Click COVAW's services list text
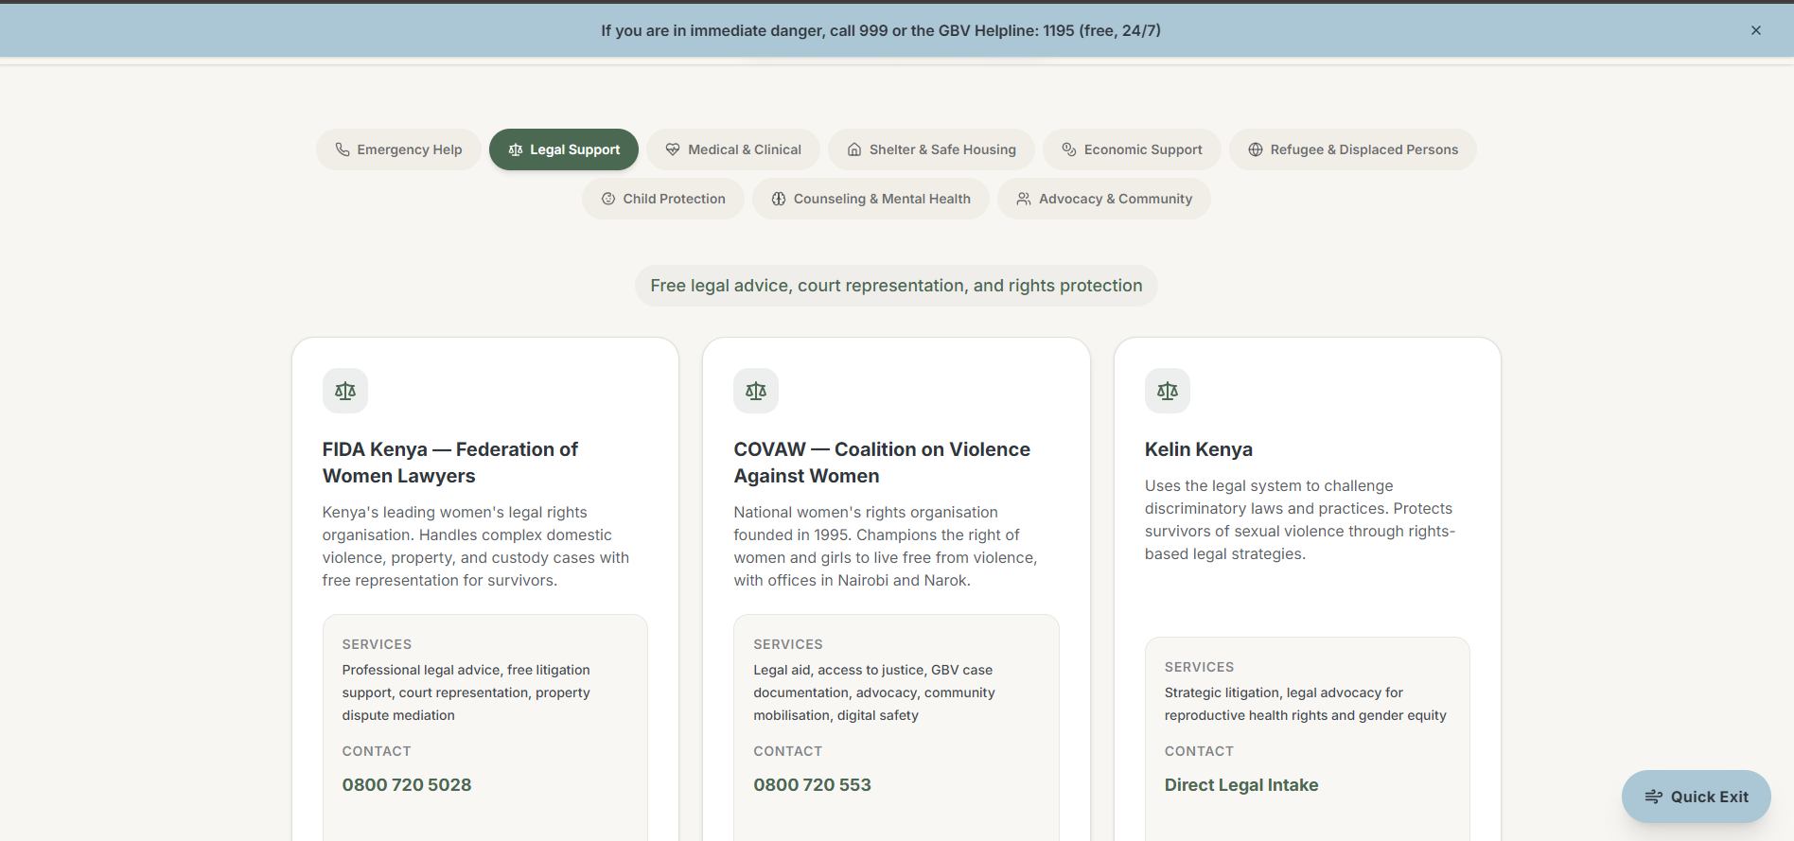The width and height of the screenshot is (1794, 841). [x=874, y=692]
